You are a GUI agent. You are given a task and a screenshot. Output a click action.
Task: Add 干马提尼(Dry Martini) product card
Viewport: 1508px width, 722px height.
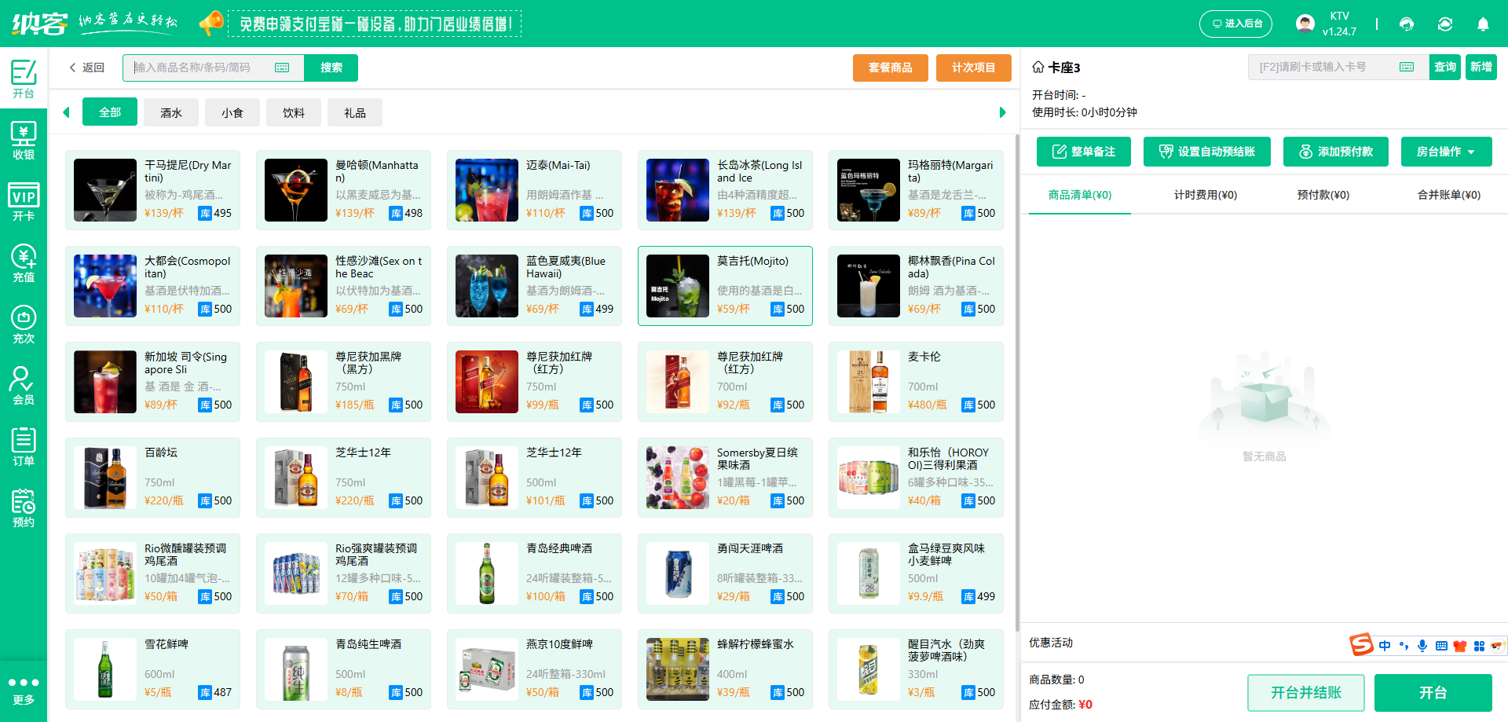pyautogui.click(x=152, y=190)
